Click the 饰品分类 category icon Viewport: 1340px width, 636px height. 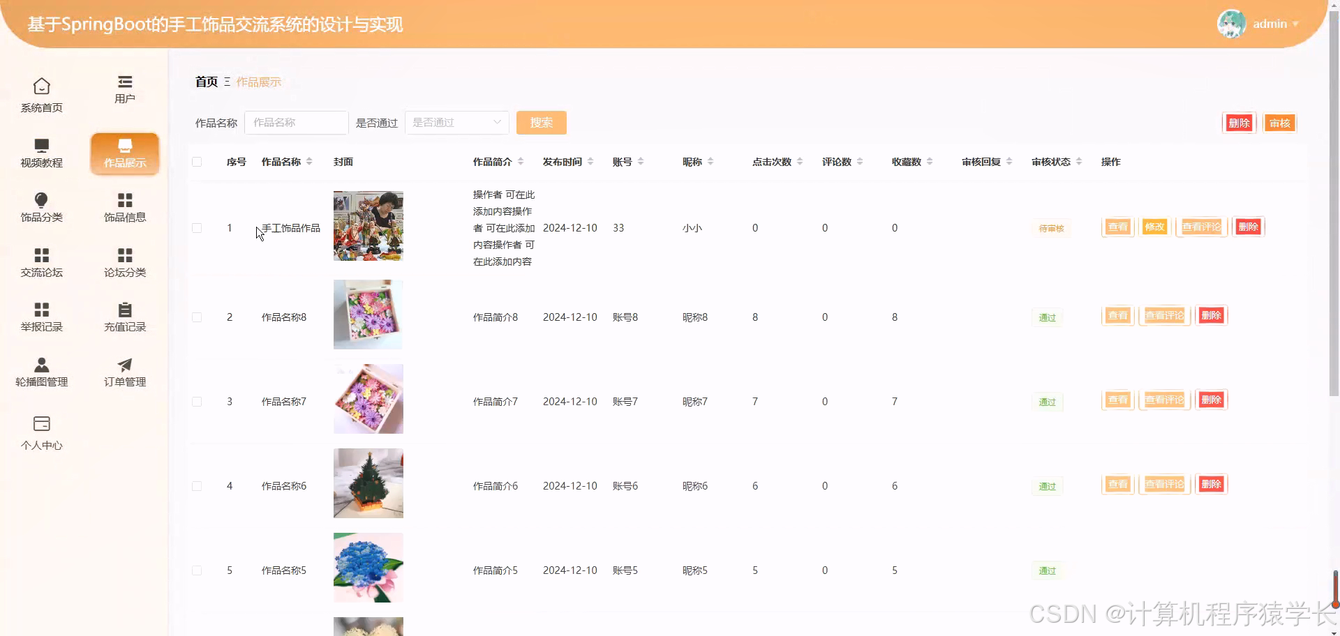coord(41,207)
